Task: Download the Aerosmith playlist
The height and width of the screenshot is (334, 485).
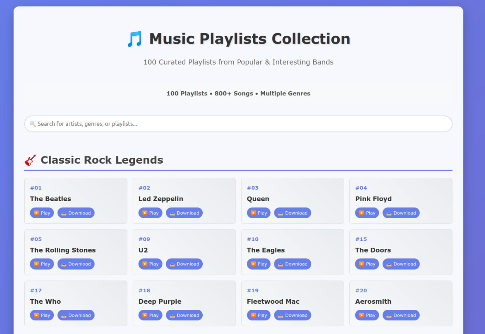Action: pos(401,315)
